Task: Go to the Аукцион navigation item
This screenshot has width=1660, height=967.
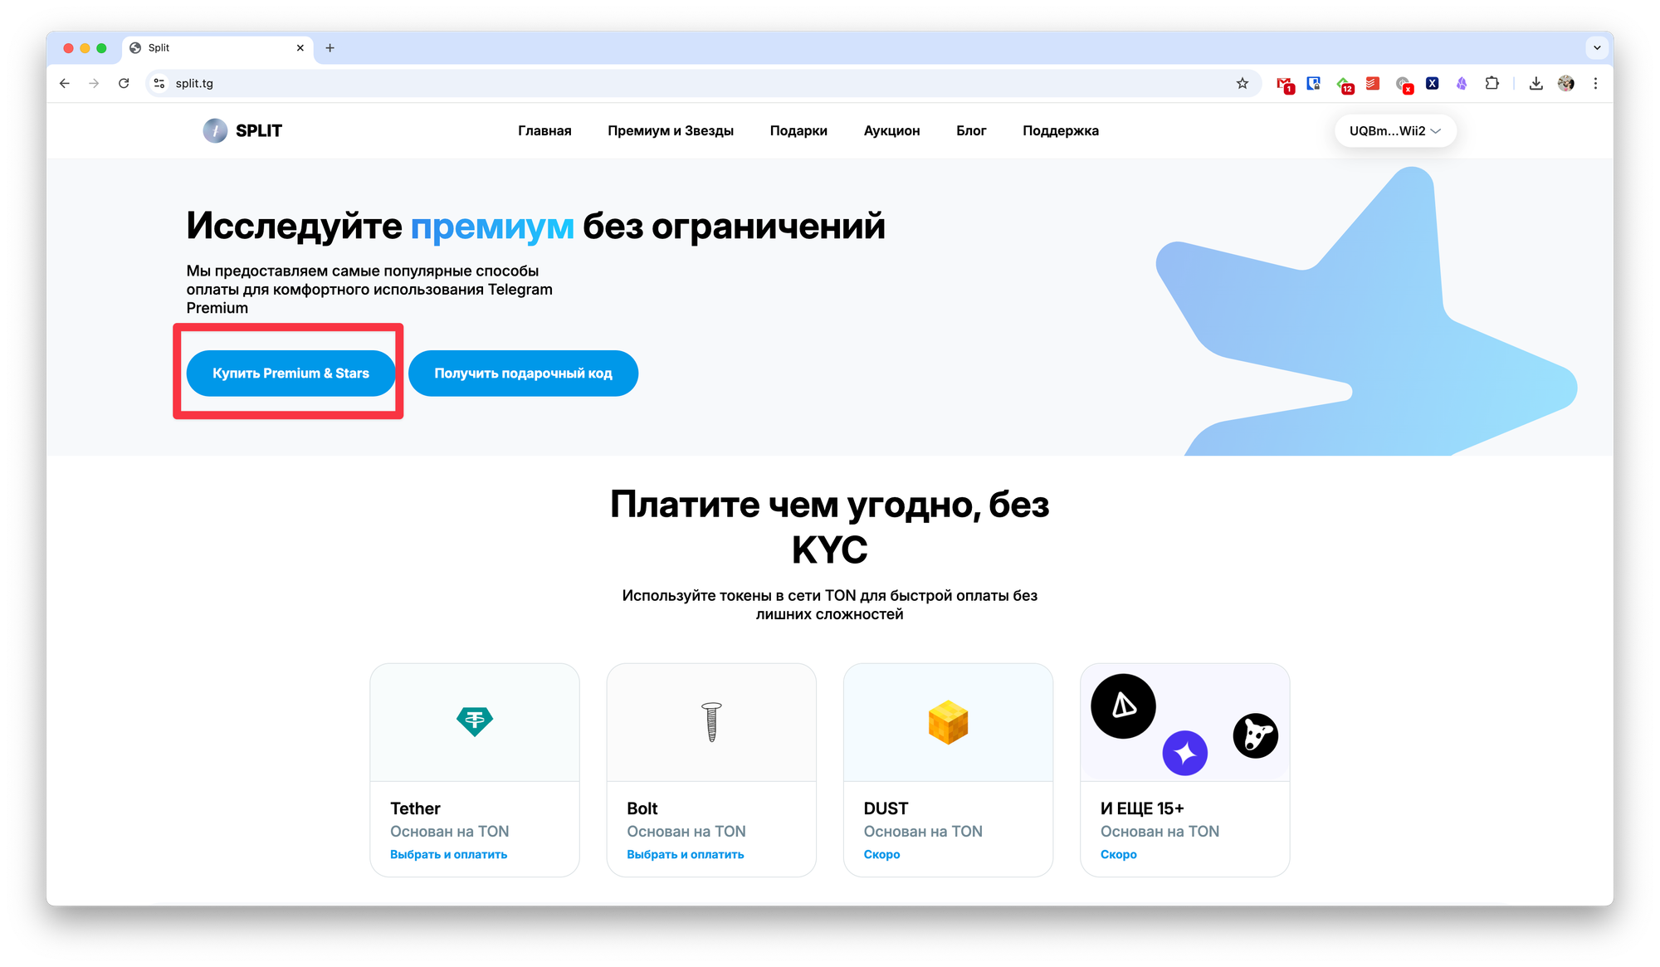Action: tap(891, 130)
